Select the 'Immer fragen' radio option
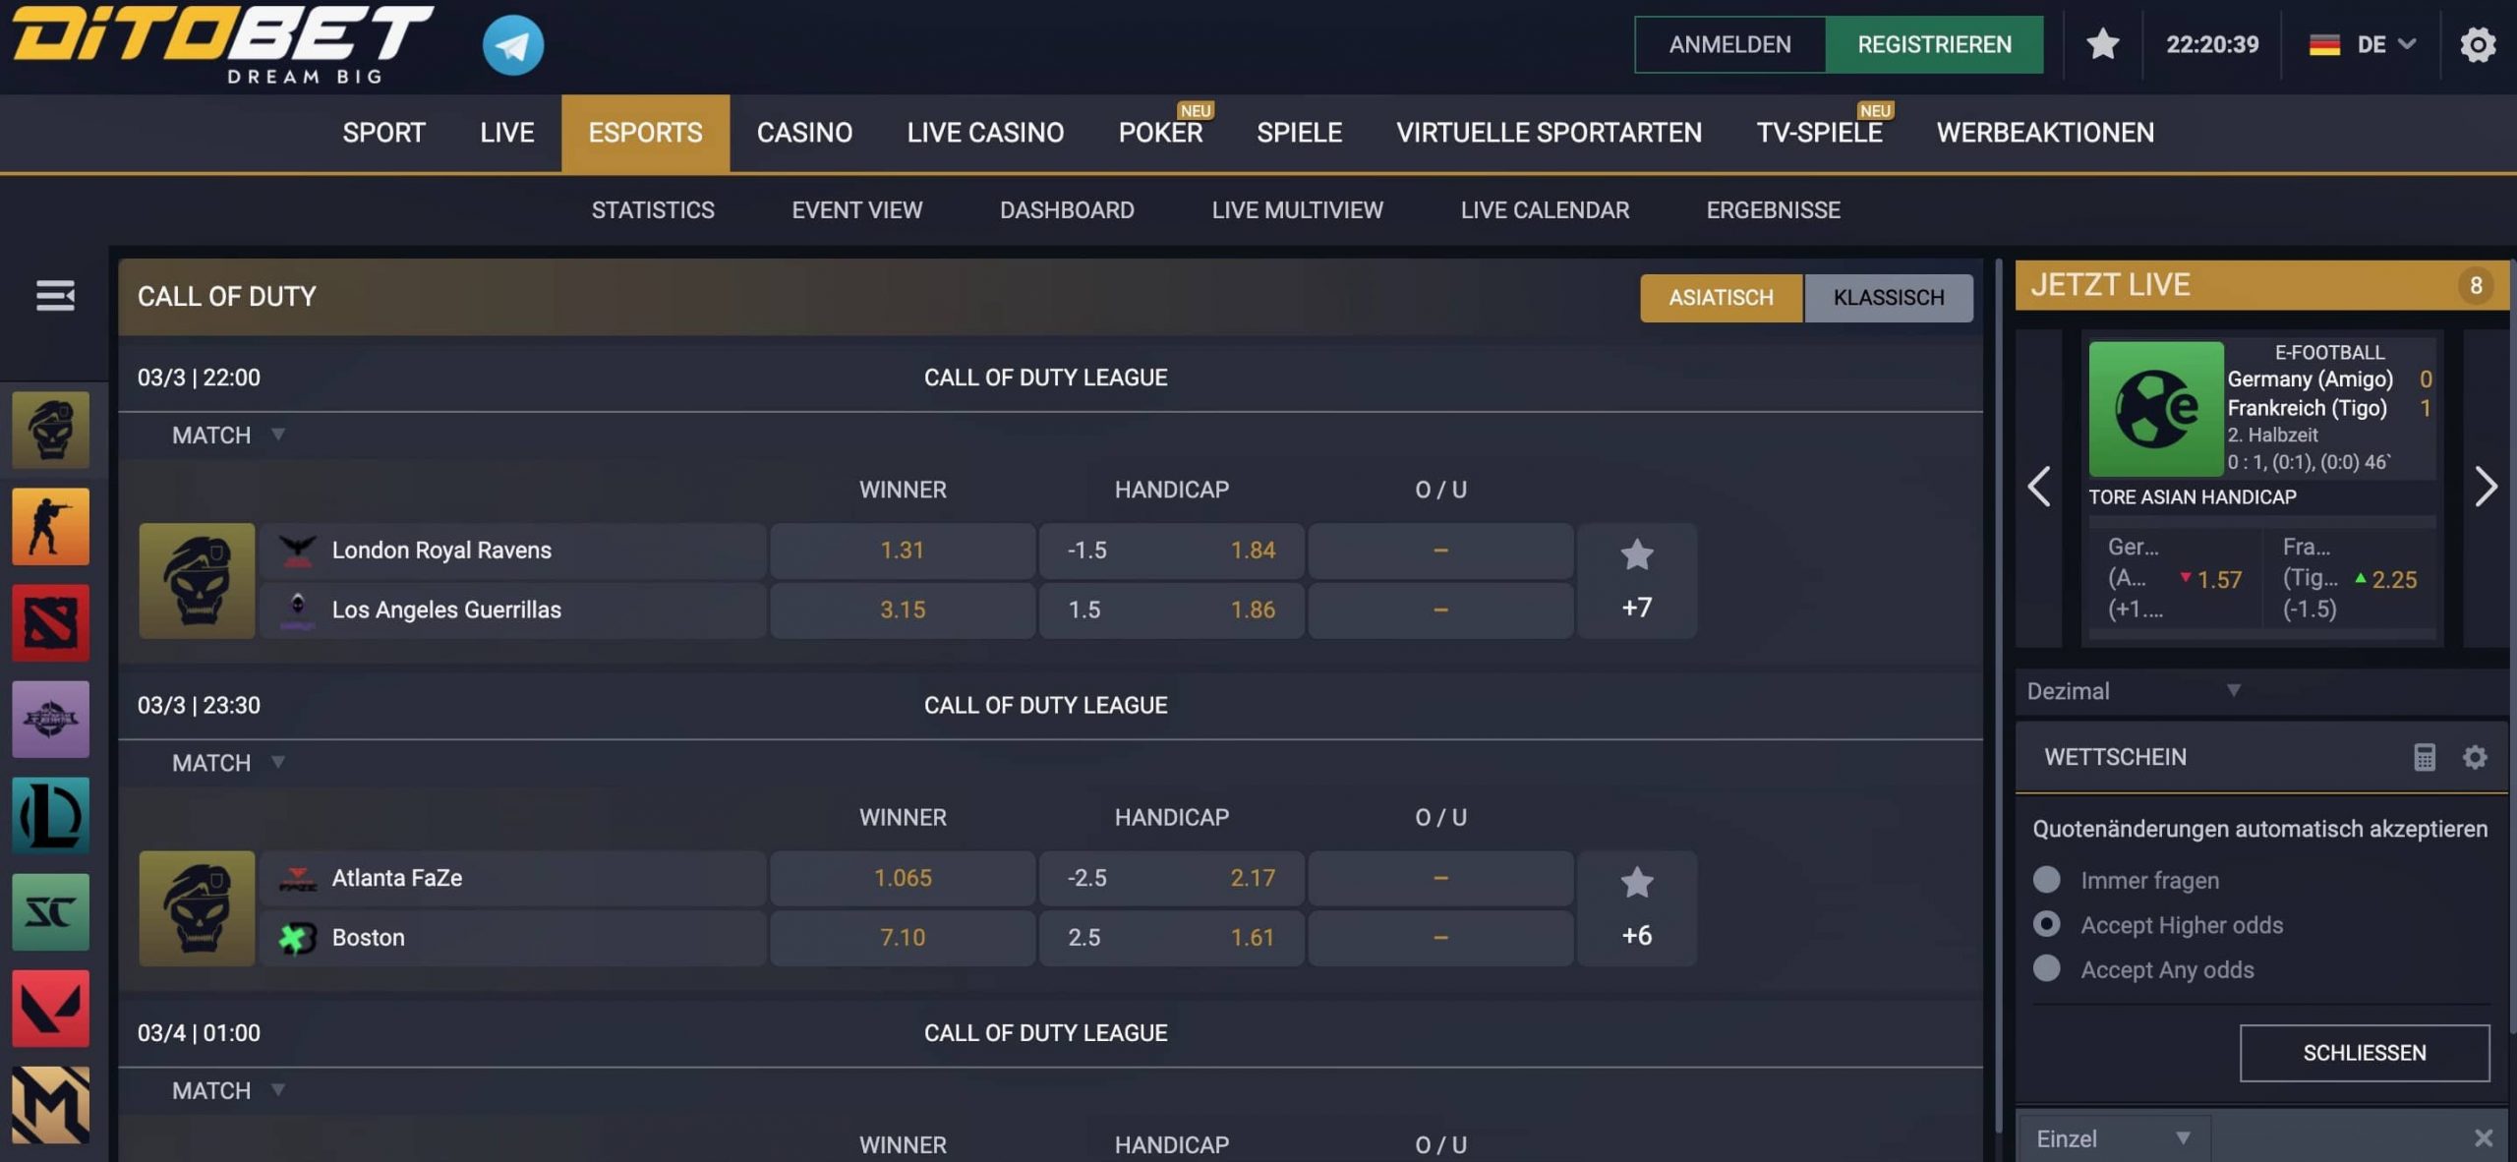 pyautogui.click(x=2046, y=880)
